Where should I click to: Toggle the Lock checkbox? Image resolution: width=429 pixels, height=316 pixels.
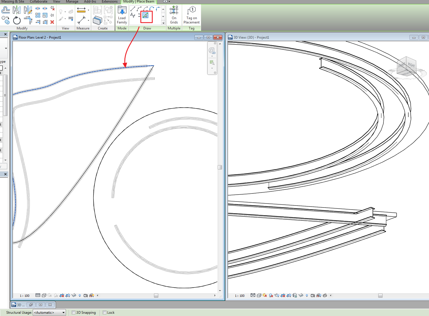[104, 313]
